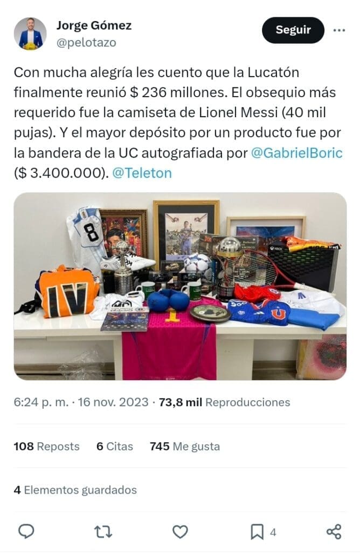Click the @pelotazo handle
This screenshot has width=360, height=553.
[86, 42]
